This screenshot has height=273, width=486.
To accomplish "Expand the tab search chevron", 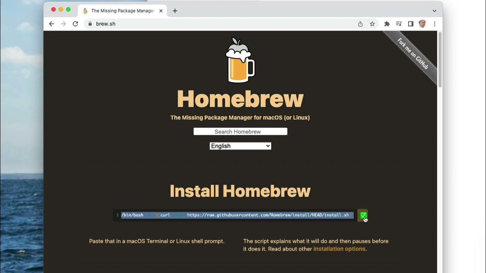I will click(434, 11).
